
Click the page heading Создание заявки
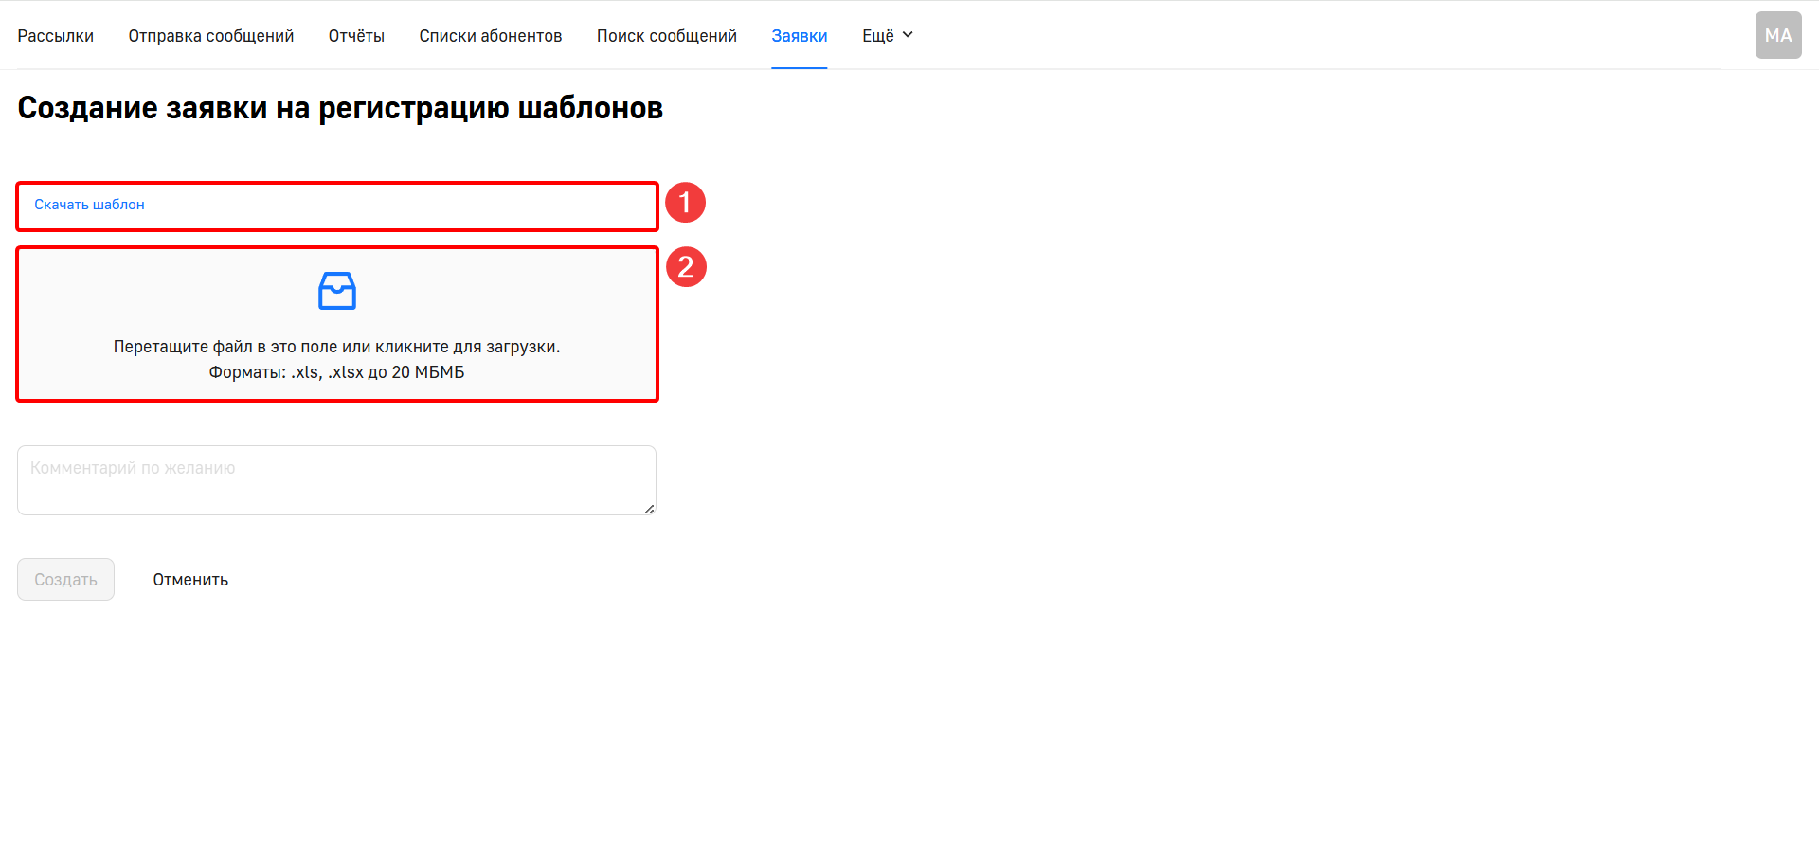pos(339,108)
